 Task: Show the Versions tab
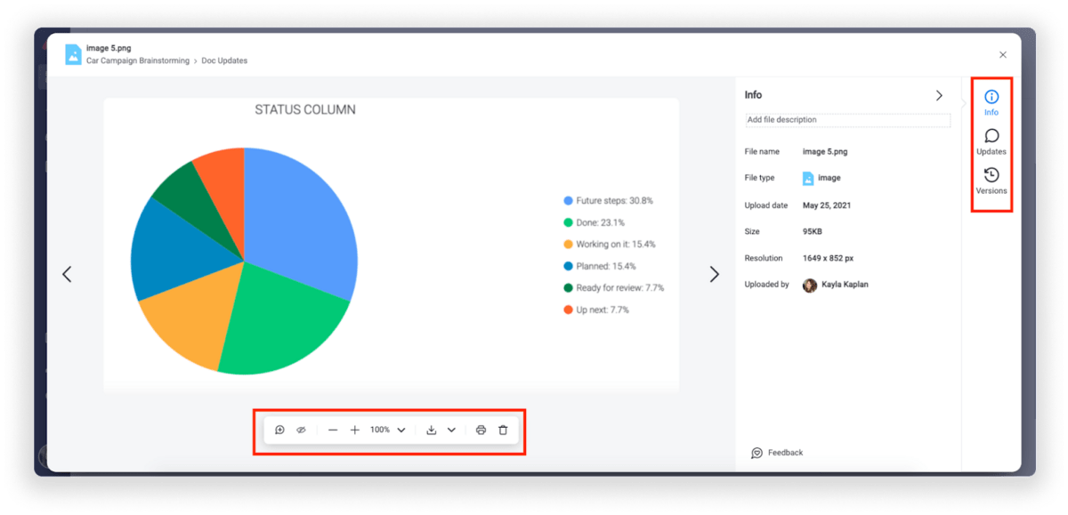coord(991,181)
